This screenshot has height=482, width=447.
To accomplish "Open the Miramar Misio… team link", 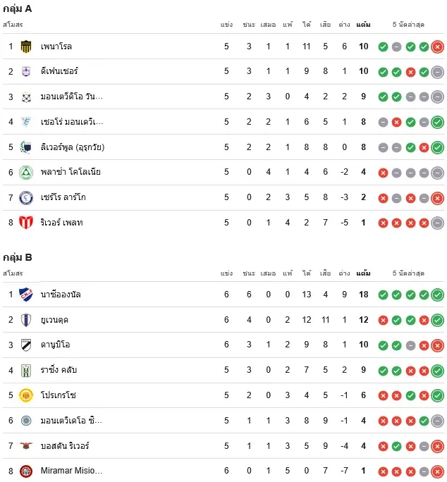I will [71, 471].
